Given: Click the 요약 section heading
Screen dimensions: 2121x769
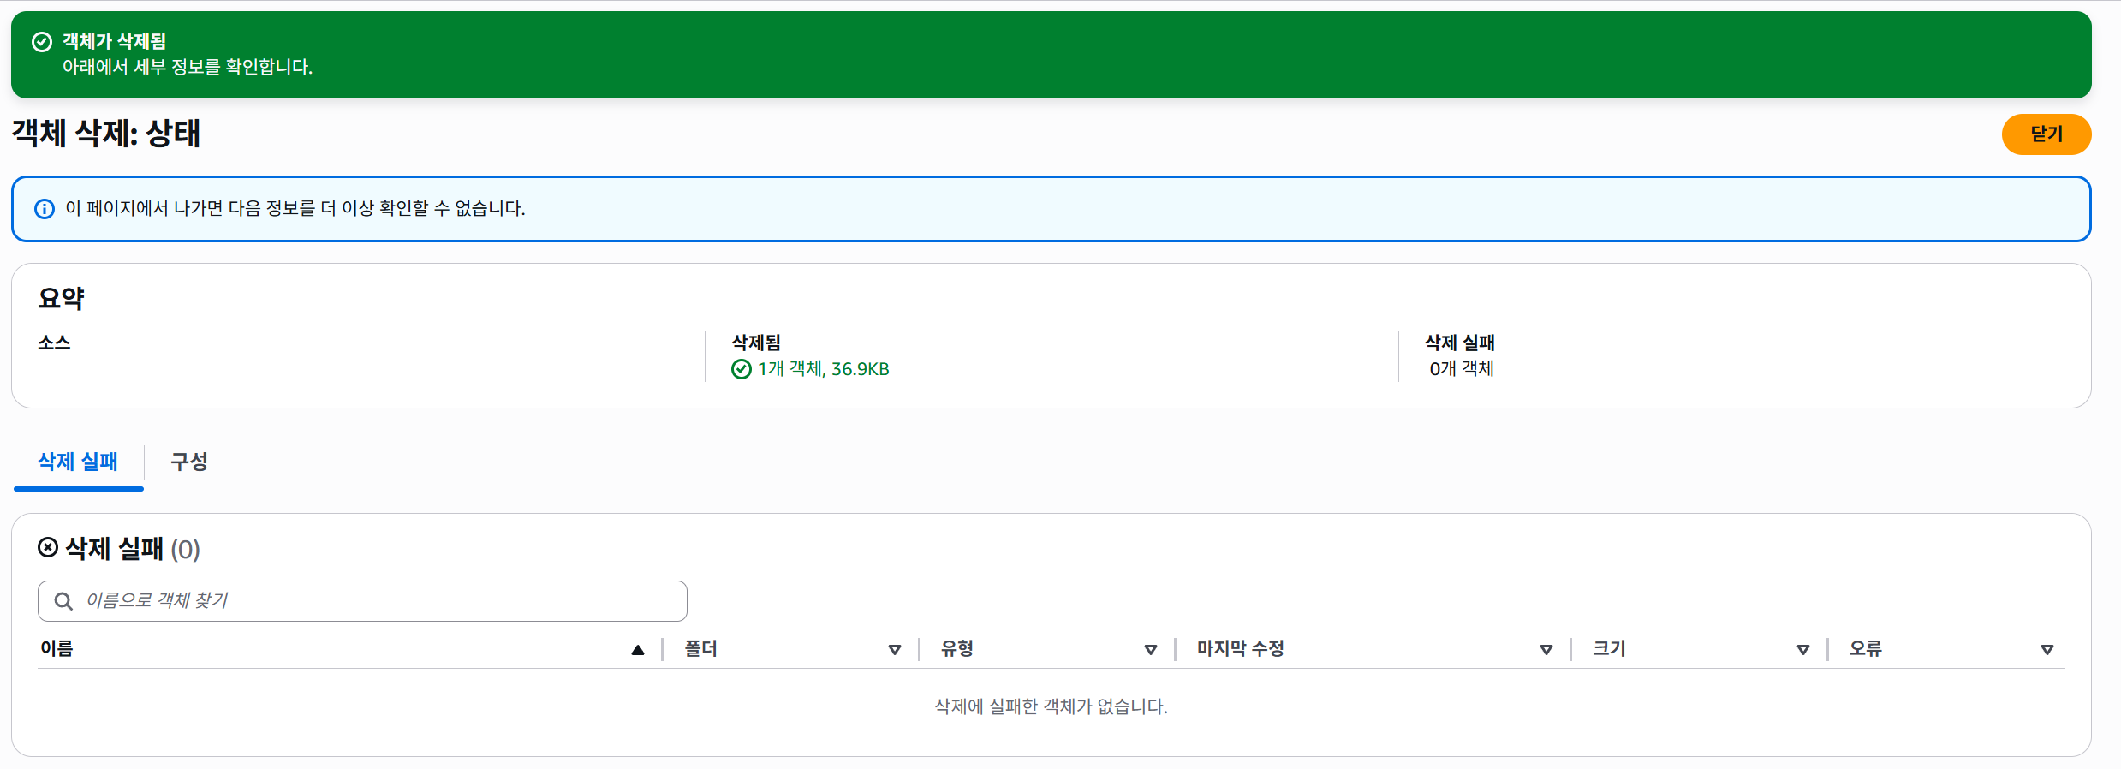Looking at the screenshot, I should click(61, 298).
